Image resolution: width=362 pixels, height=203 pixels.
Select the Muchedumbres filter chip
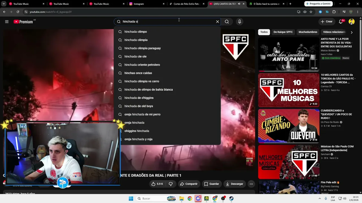tap(308, 32)
